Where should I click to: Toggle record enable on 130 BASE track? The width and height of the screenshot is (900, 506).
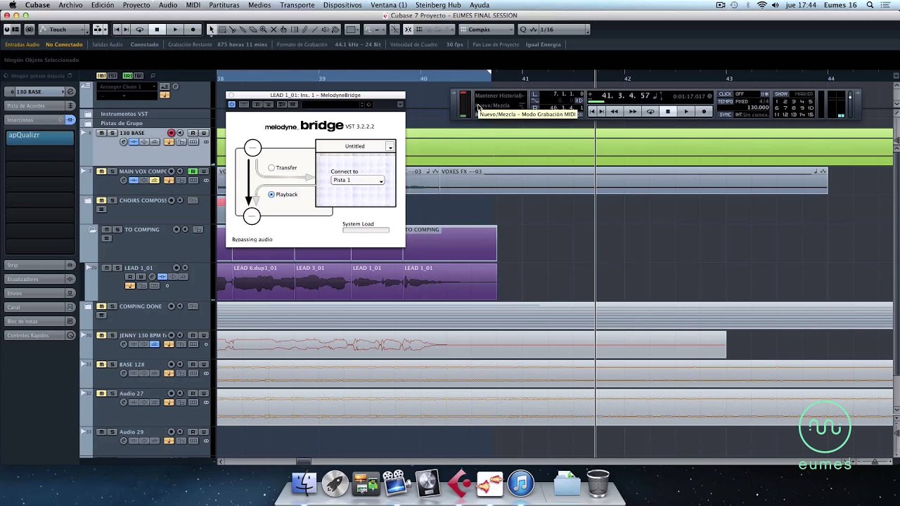(x=171, y=133)
